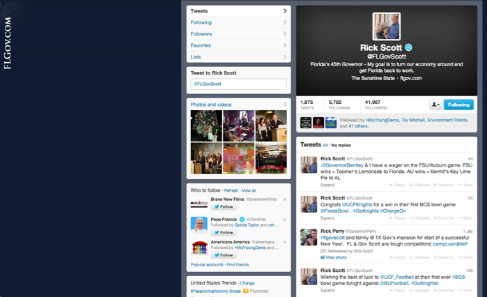View the 5,782 Following count
This screenshot has width=487, height=297.
pos(339,105)
